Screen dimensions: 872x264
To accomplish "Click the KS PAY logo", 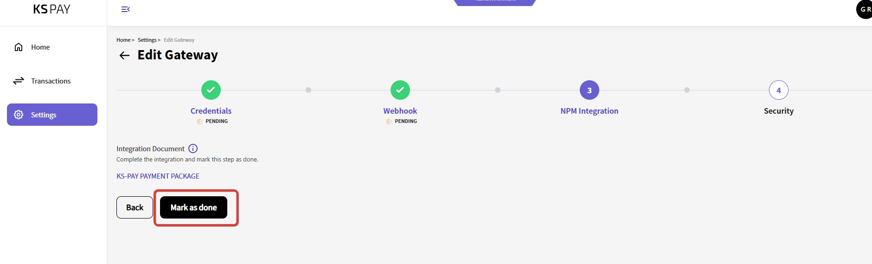I will click(51, 9).
